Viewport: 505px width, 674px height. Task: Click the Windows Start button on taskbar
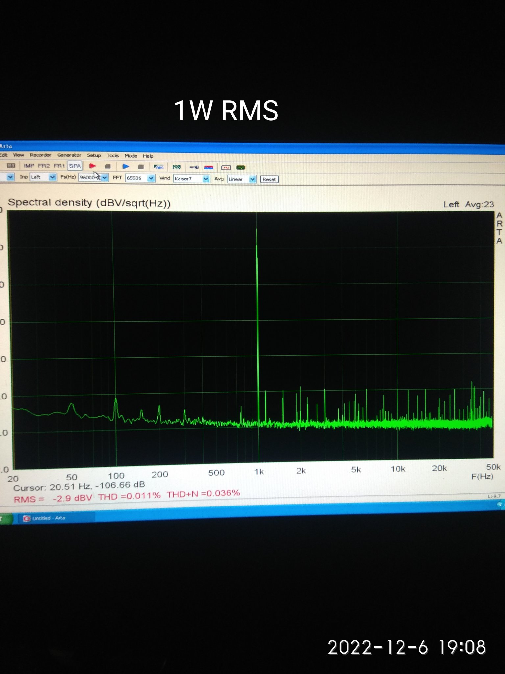[x=6, y=519]
